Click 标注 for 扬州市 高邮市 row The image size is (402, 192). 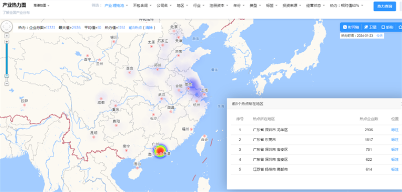pyautogui.click(x=395, y=169)
